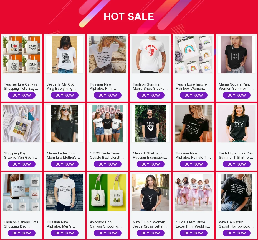Open the rainbow Teach Love Inspire bags image
Image resolution: width=258 pixels, height=240 pixels.
194,55
